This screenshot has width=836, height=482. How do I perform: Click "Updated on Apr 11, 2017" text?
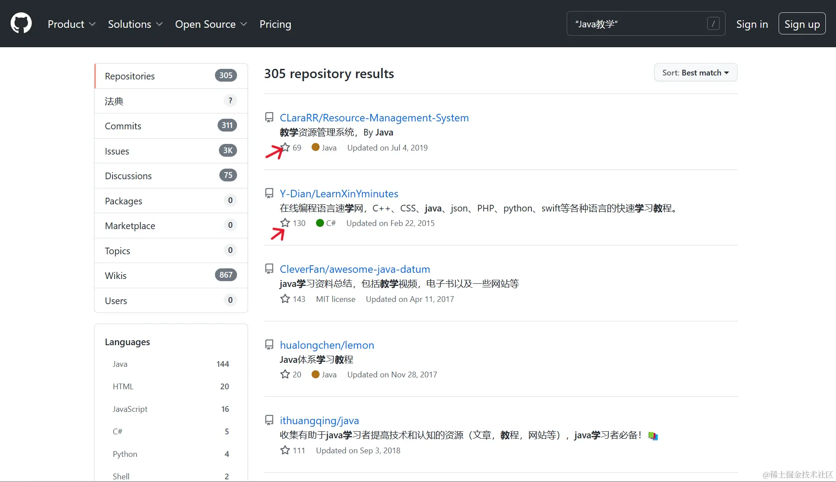(x=410, y=299)
